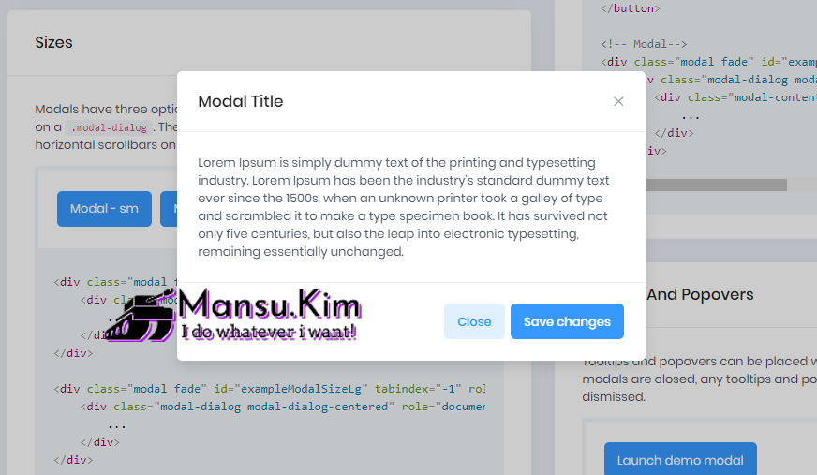
Task: Click the .modal-dialog inline code tag
Action: coord(111,127)
